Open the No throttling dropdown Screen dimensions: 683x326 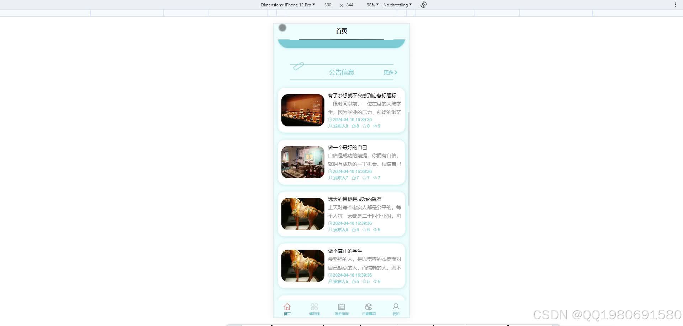click(x=397, y=5)
